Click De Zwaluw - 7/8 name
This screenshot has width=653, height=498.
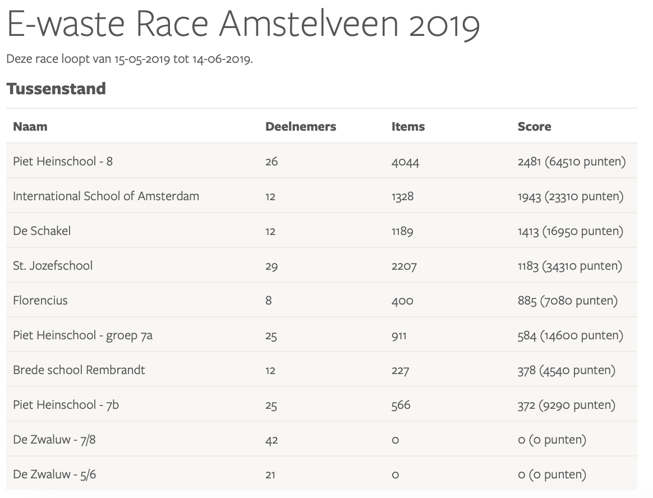tap(54, 440)
